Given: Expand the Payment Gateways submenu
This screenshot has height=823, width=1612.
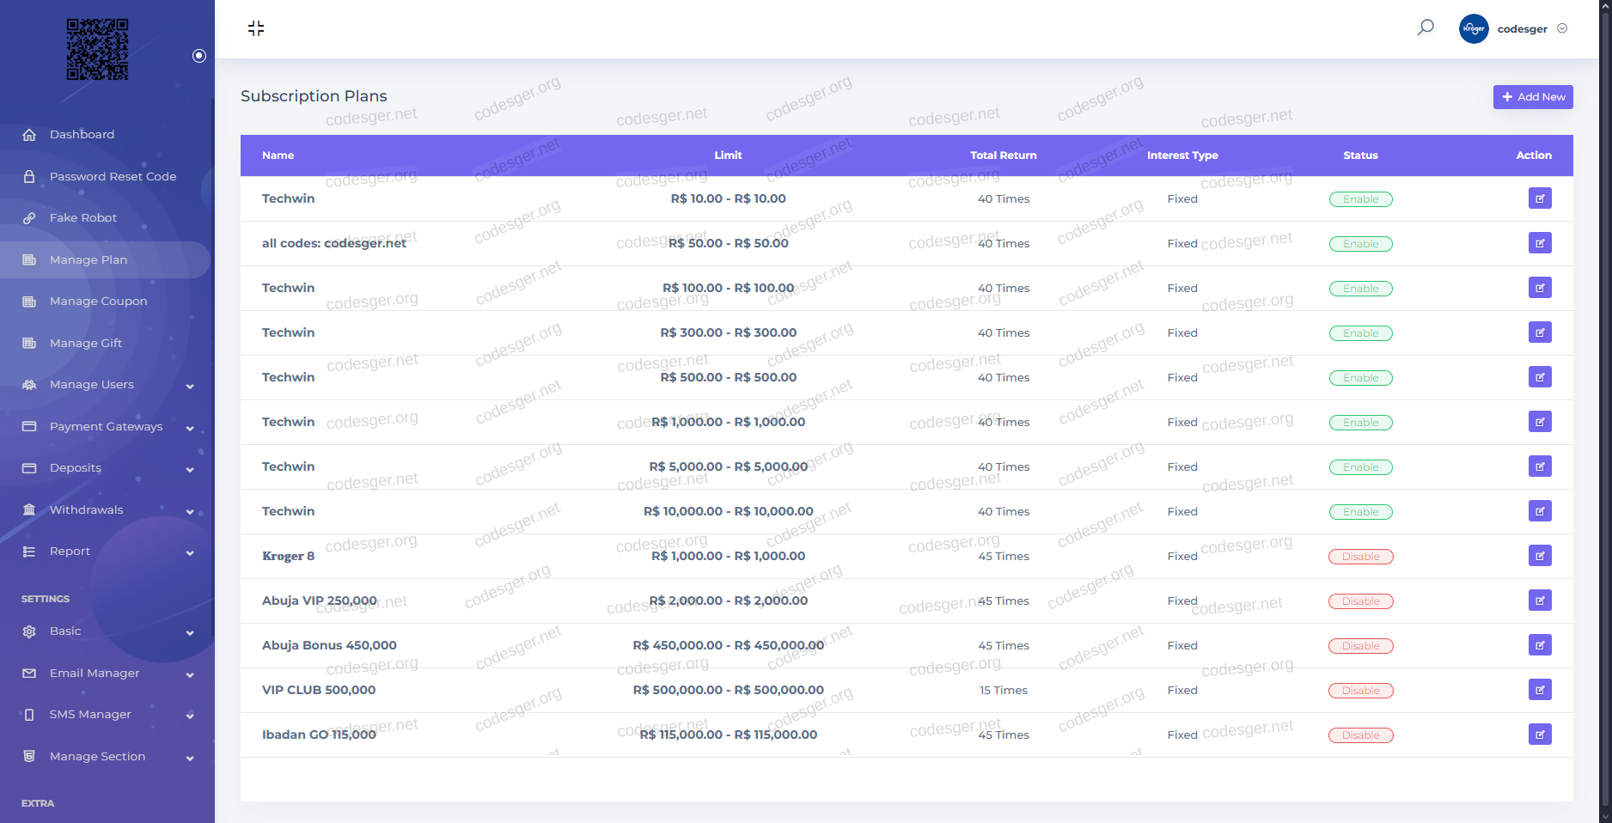Looking at the screenshot, I should (190, 428).
